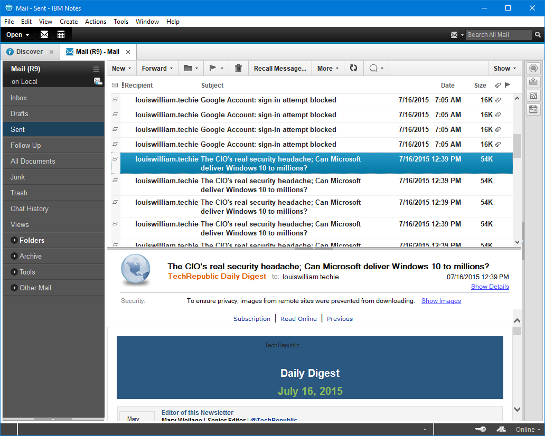This screenshot has width=545, height=436.
Task: Click the magnifier icon to search mail
Action: pos(538,35)
